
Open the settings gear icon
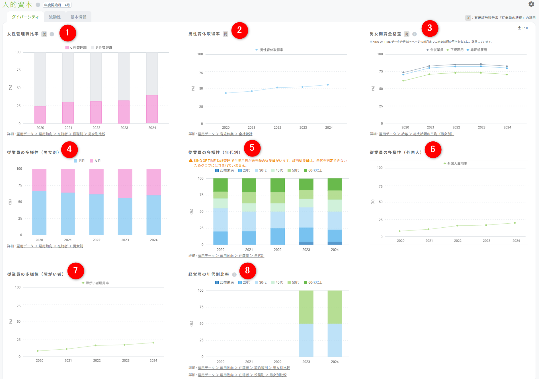(531, 4)
